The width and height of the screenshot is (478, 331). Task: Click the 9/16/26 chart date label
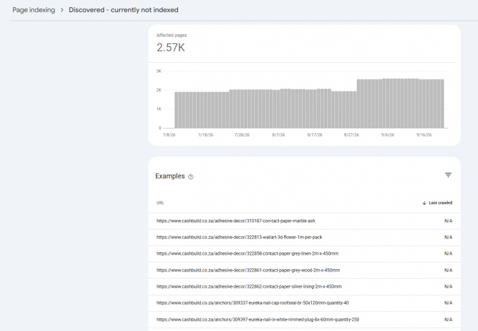click(x=424, y=134)
